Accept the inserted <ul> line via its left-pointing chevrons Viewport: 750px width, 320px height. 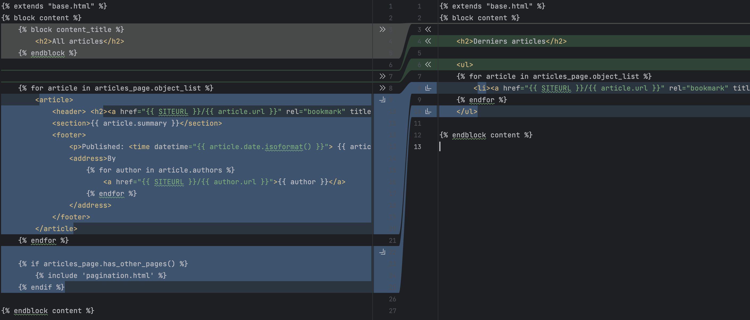(x=428, y=65)
